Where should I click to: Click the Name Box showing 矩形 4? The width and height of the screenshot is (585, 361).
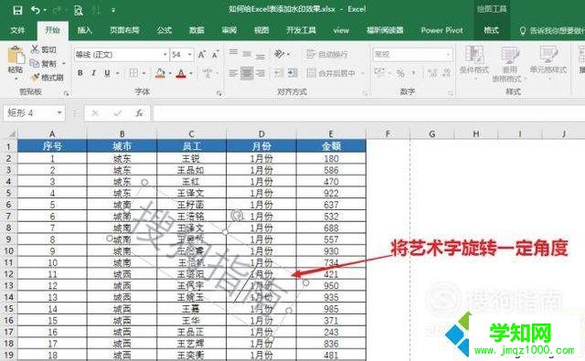click(x=29, y=112)
